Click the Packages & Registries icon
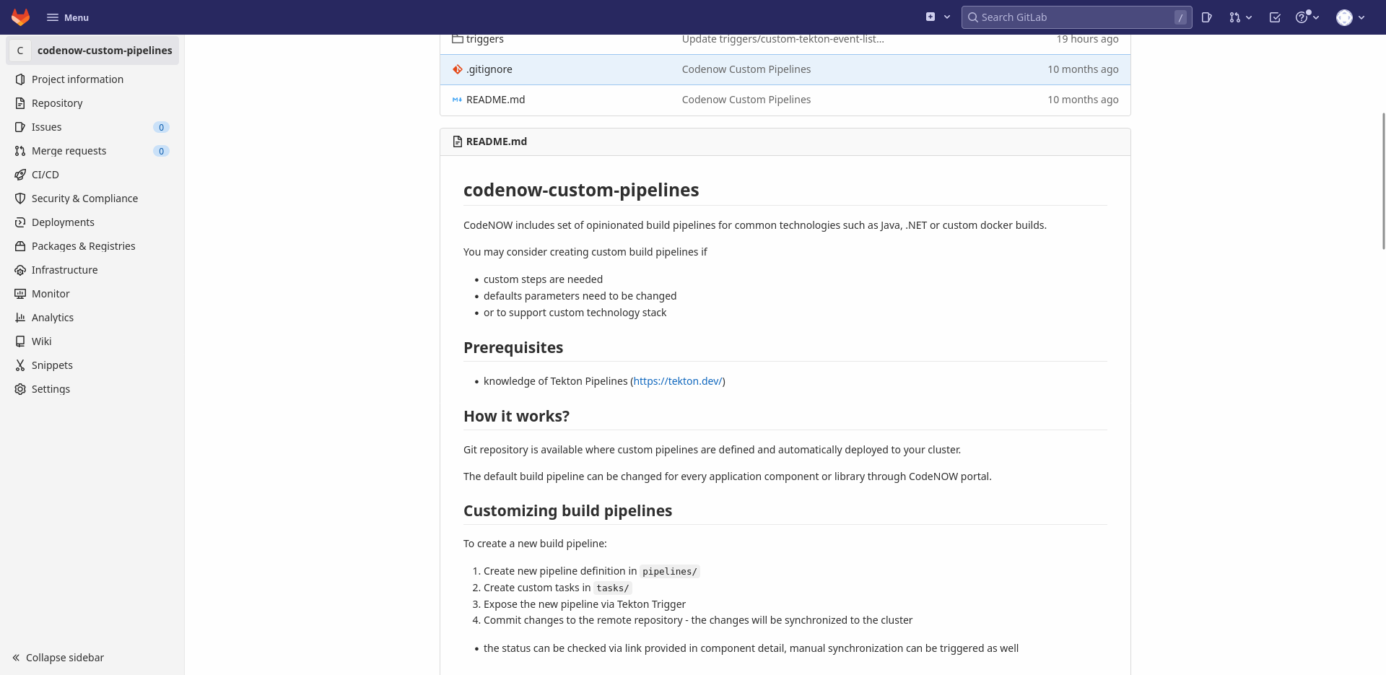1386x675 pixels. click(x=20, y=246)
